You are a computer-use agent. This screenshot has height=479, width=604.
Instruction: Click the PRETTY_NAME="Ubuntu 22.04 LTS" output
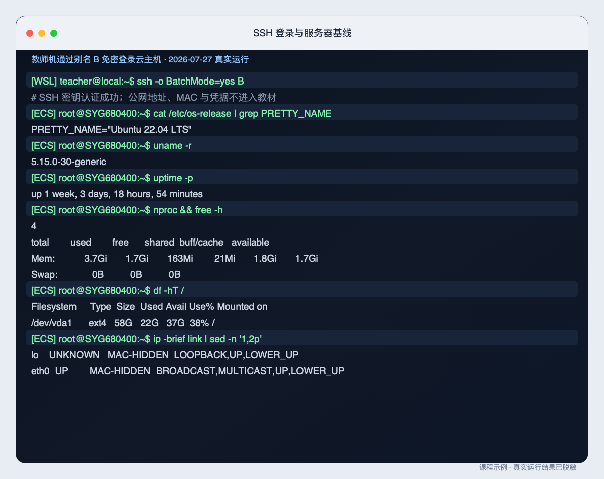click(111, 130)
